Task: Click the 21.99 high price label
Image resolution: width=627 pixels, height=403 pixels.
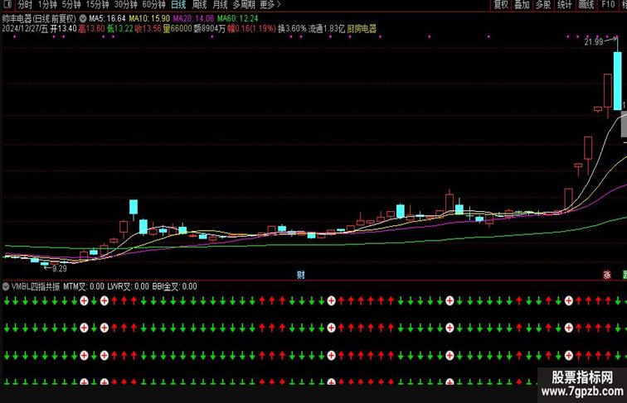Action: 594,41
